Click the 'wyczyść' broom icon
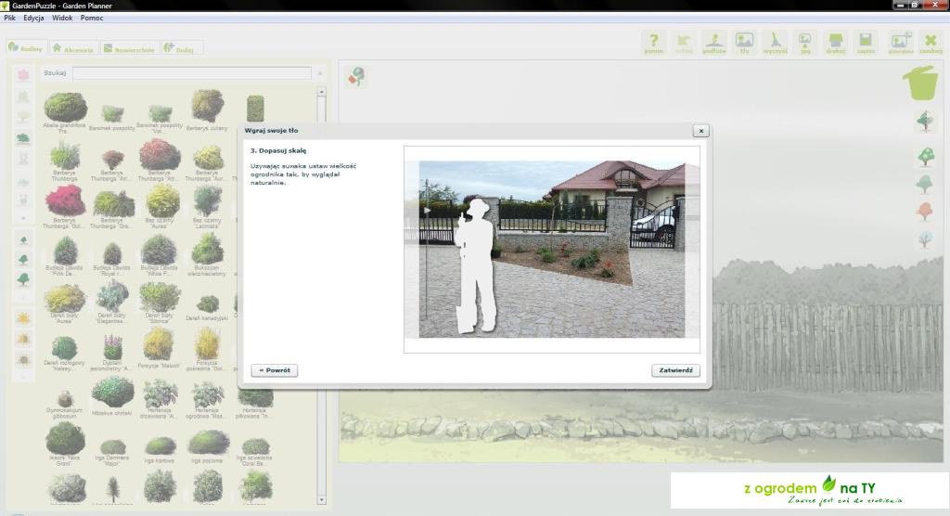950x516 pixels. tap(775, 43)
